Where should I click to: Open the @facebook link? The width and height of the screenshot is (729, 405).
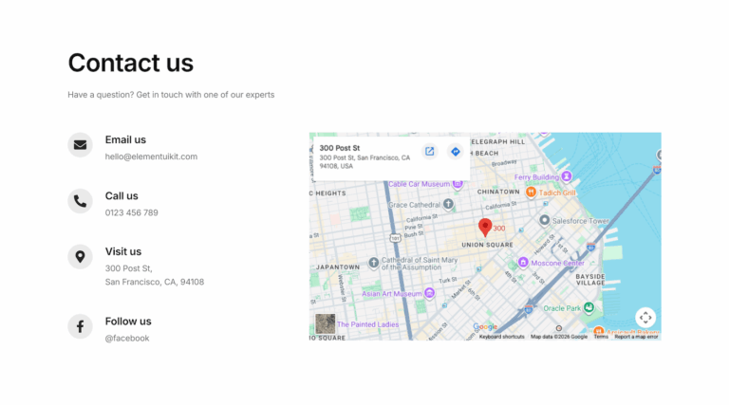point(127,338)
